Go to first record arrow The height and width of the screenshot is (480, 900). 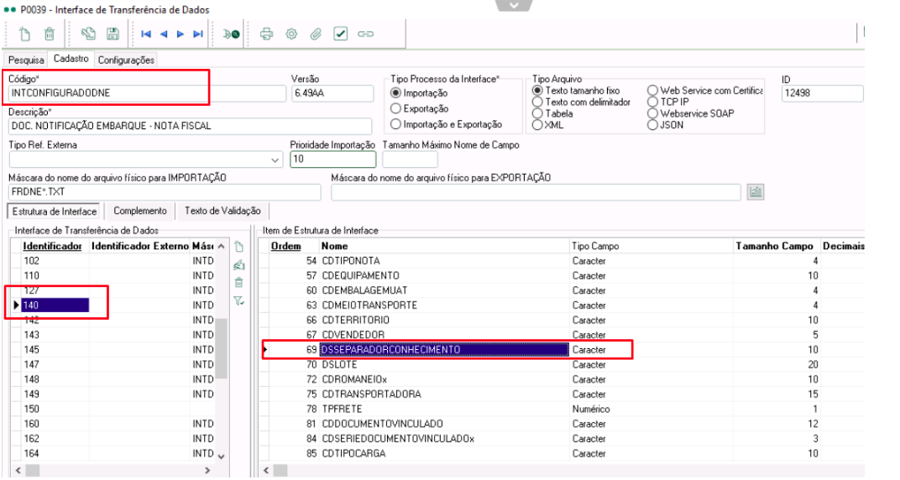(x=146, y=34)
